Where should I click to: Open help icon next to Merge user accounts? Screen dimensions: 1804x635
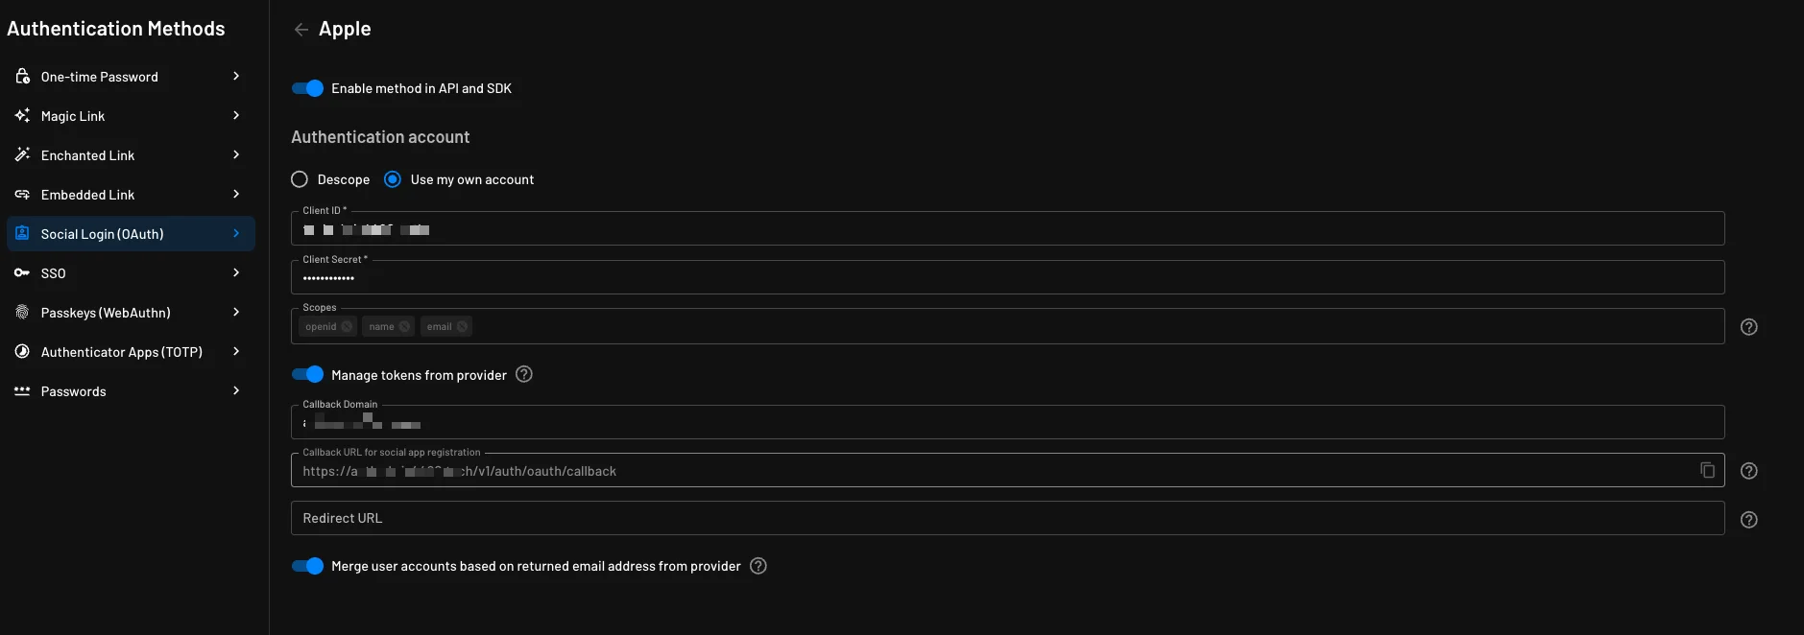pos(758,566)
